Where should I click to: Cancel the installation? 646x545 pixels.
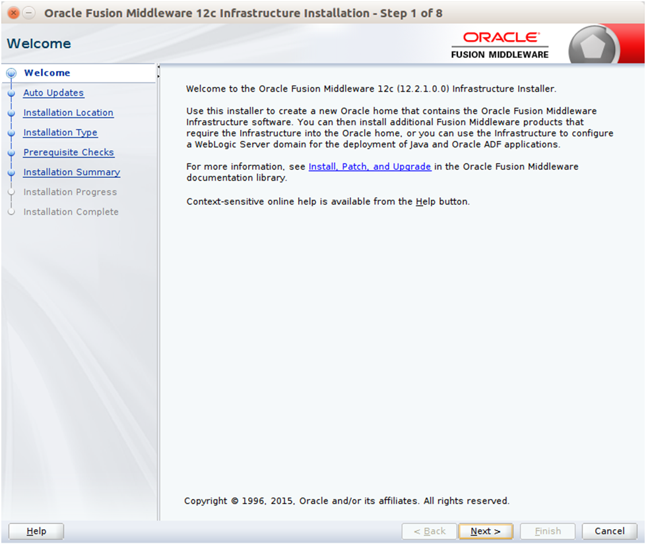pyautogui.click(x=610, y=531)
